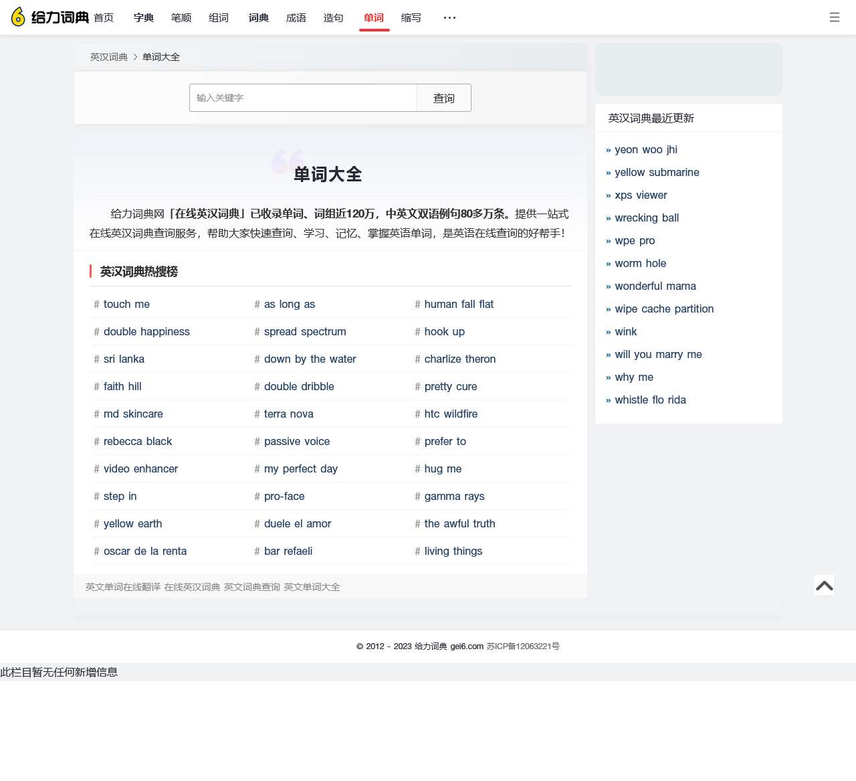Screen dimensions: 856x781
Task: Open the 字典 nav tab
Action: click(144, 18)
